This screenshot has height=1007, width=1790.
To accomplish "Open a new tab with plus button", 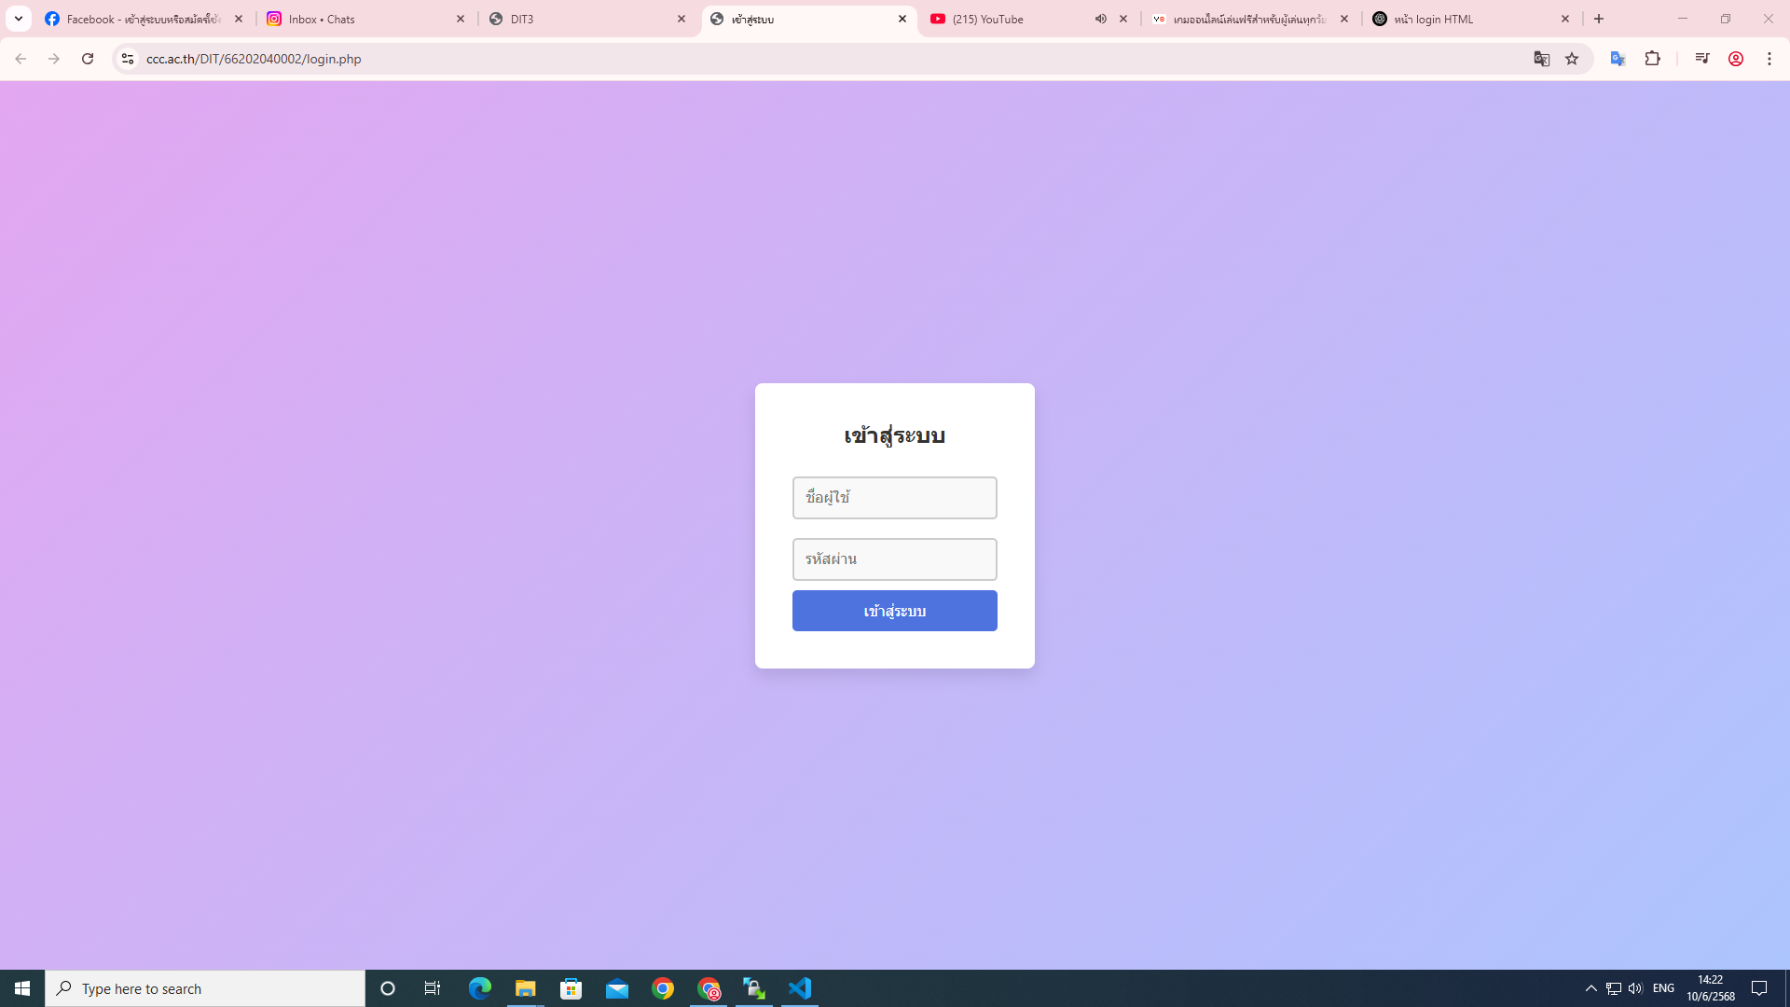I will coord(1599,19).
